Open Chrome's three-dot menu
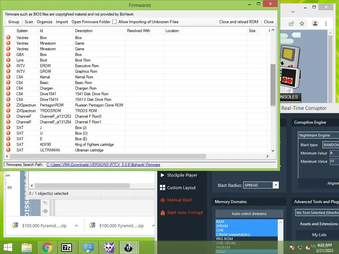The width and height of the screenshot is (339, 254). pyautogui.click(x=326, y=23)
